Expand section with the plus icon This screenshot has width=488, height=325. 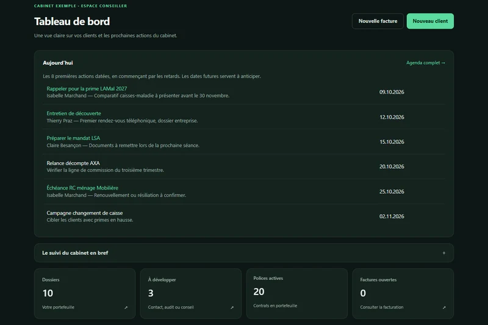444,253
